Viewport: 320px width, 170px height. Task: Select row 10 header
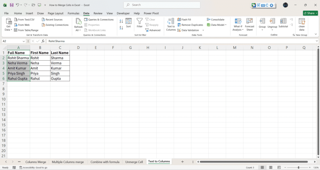(3, 99)
